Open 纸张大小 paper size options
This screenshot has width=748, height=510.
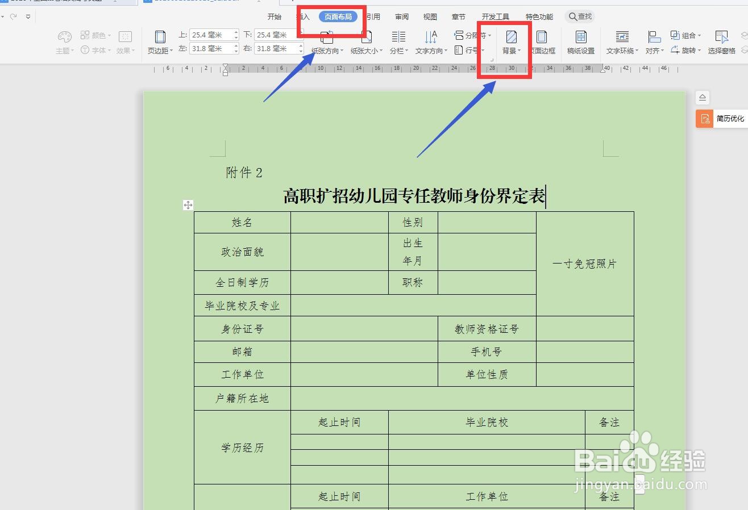(367, 43)
